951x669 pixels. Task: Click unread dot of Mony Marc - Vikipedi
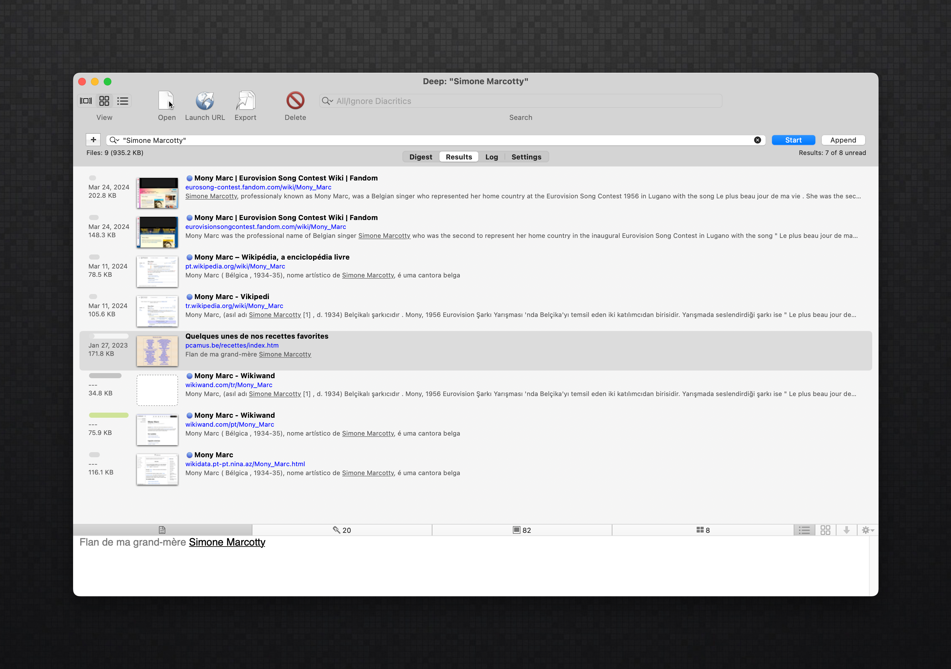pos(189,297)
